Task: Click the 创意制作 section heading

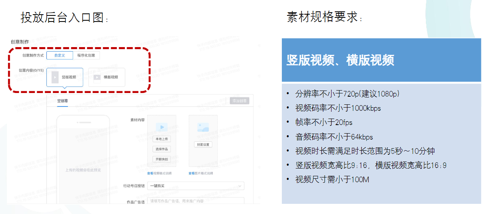Action: point(20,42)
